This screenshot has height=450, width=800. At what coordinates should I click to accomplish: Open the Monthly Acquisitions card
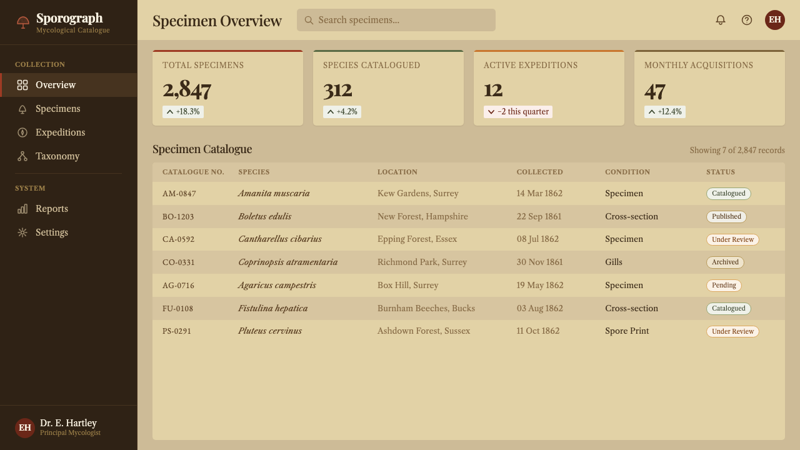tap(709, 88)
